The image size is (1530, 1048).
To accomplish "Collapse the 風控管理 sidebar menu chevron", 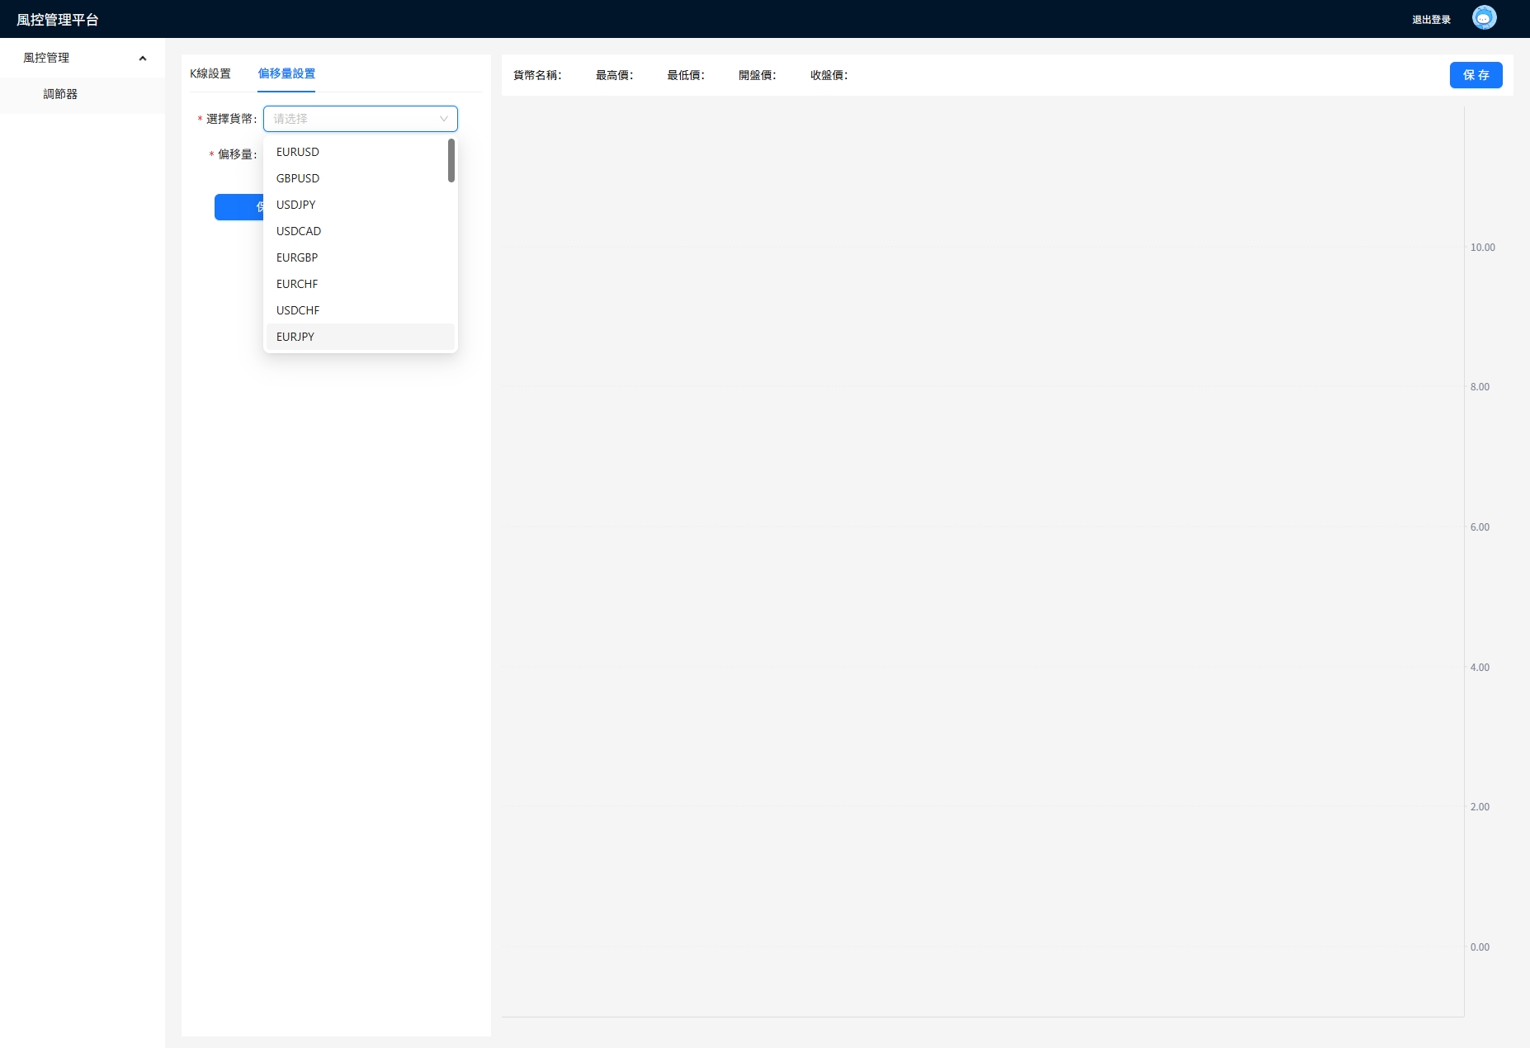I will point(143,58).
